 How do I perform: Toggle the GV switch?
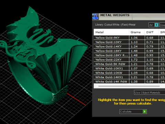click(156, 25)
